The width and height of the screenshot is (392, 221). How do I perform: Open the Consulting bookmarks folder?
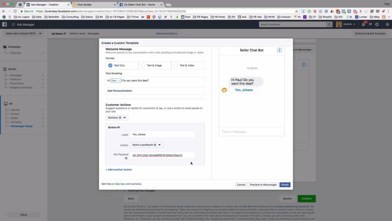70,17
